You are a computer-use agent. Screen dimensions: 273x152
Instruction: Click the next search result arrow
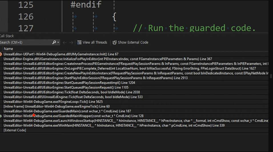click(71, 42)
